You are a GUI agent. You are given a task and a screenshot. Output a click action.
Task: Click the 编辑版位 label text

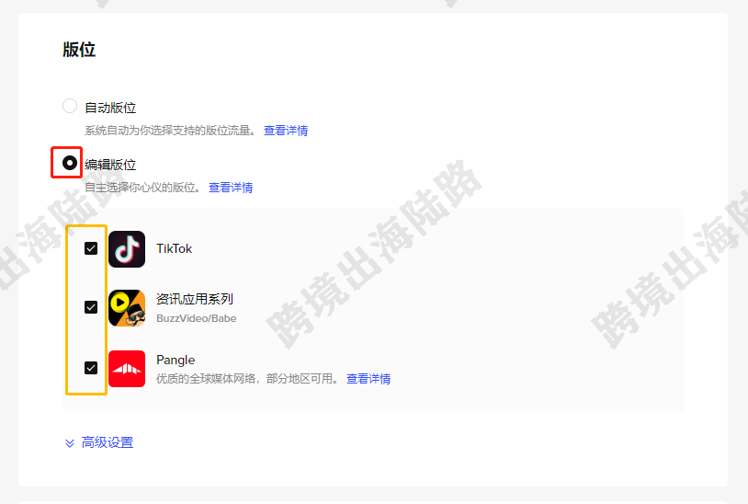tap(110, 166)
